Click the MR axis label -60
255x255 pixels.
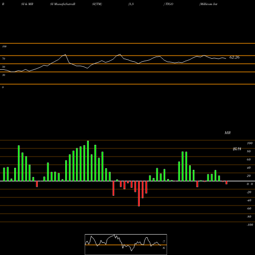249,209
